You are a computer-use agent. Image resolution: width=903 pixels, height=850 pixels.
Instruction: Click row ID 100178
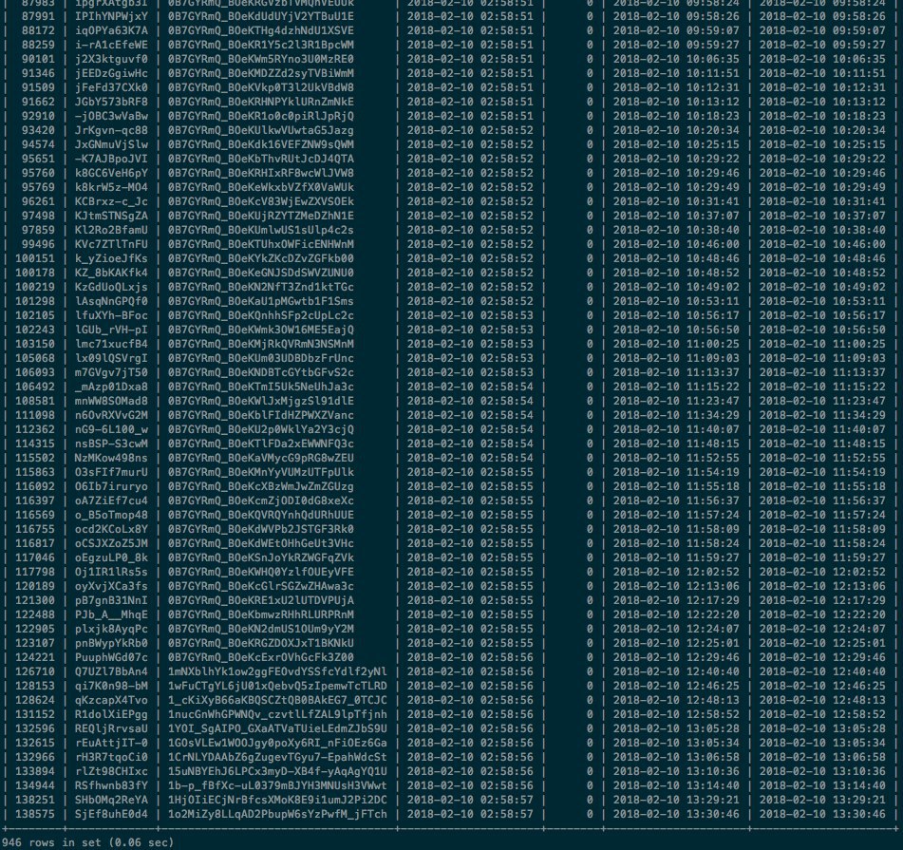34,273
